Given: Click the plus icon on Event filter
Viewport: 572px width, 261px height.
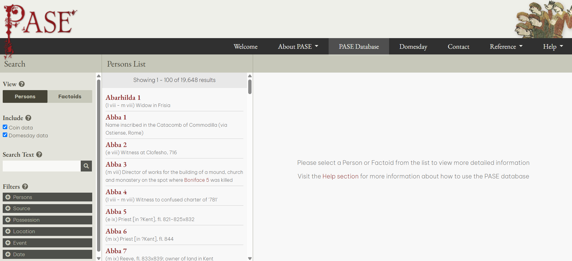Looking at the screenshot, I should click(x=8, y=243).
